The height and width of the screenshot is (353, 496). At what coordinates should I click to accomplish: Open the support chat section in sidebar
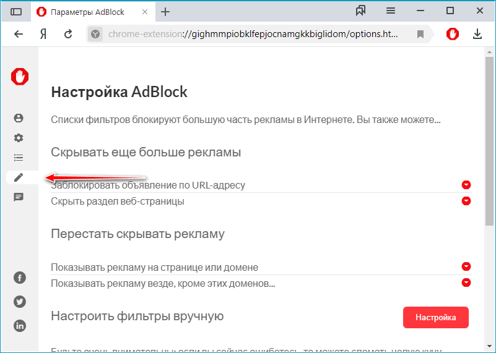[19, 197]
